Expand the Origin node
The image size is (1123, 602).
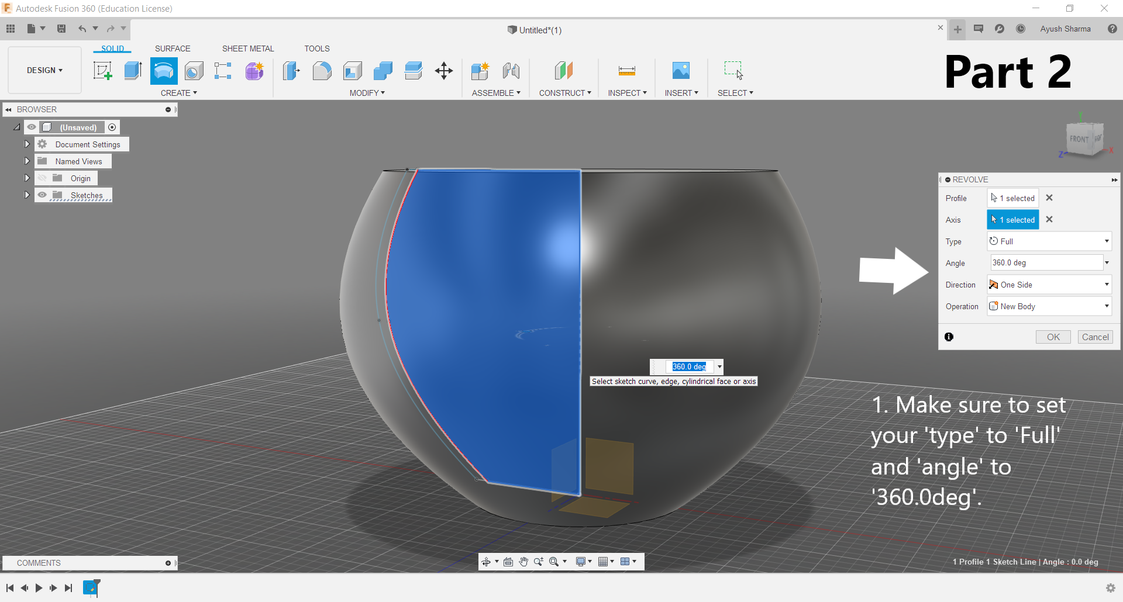tap(27, 178)
